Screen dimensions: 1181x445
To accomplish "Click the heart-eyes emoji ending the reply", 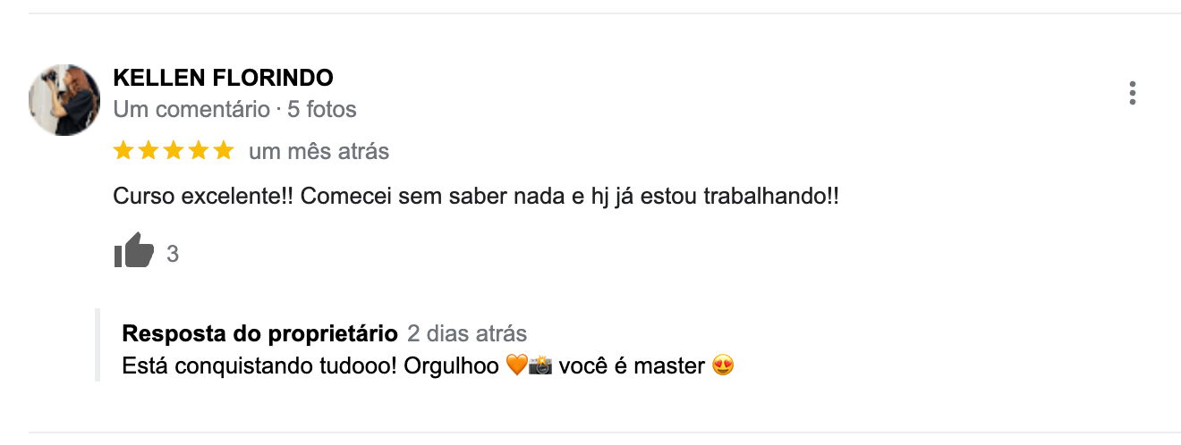I will [723, 365].
